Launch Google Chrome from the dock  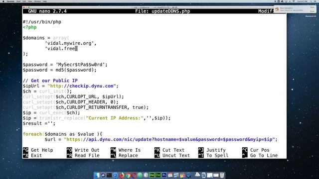[128, 175]
